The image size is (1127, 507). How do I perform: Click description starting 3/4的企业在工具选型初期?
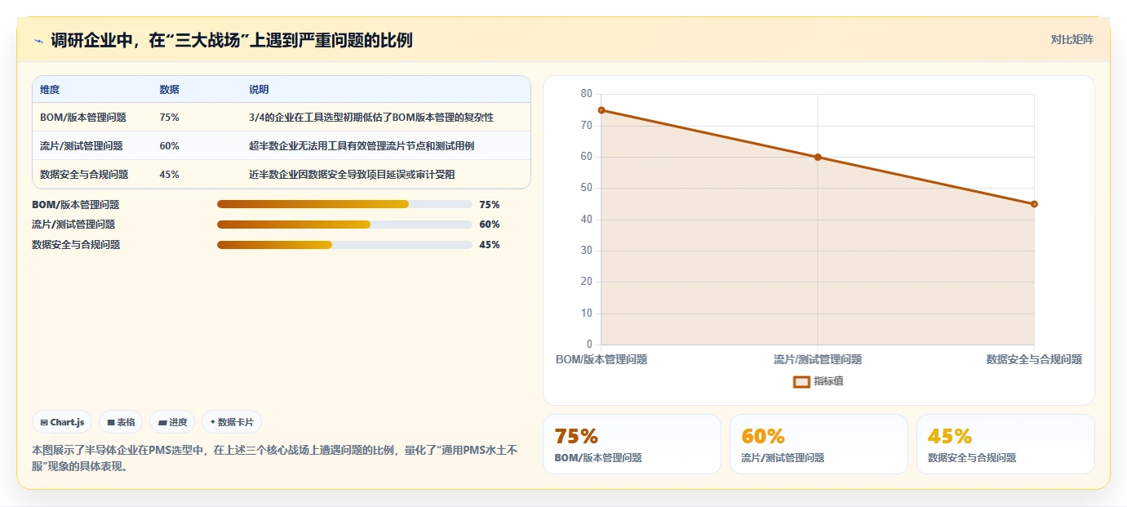(371, 118)
